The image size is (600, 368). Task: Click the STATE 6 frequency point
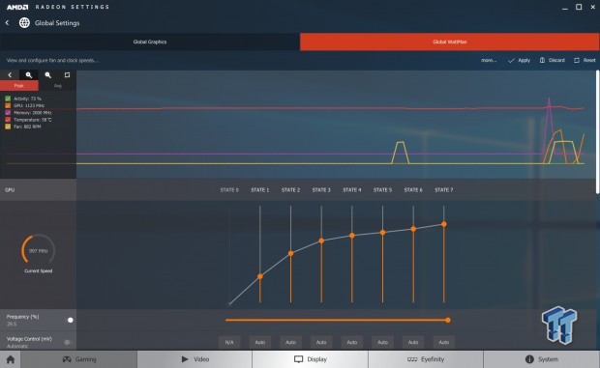413,229
